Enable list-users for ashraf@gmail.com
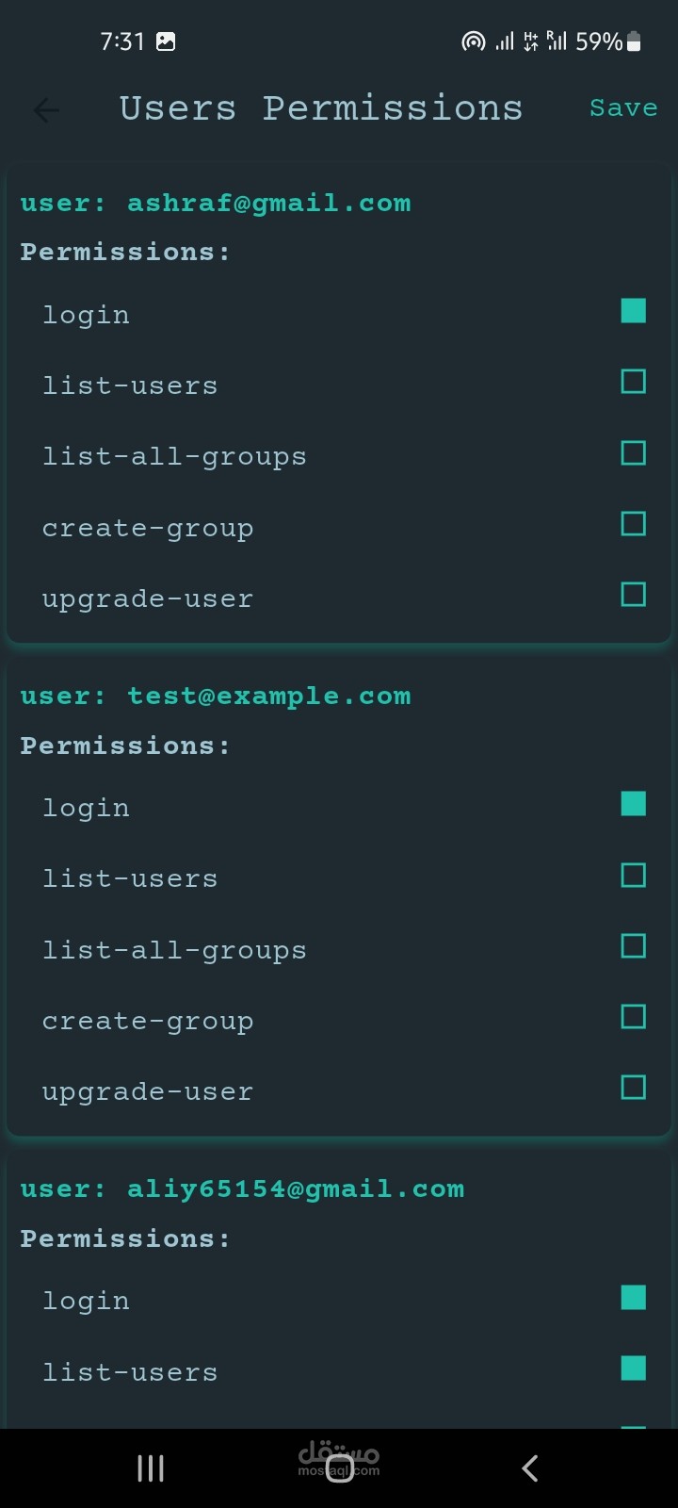Image resolution: width=678 pixels, height=1508 pixels. pos(634,382)
